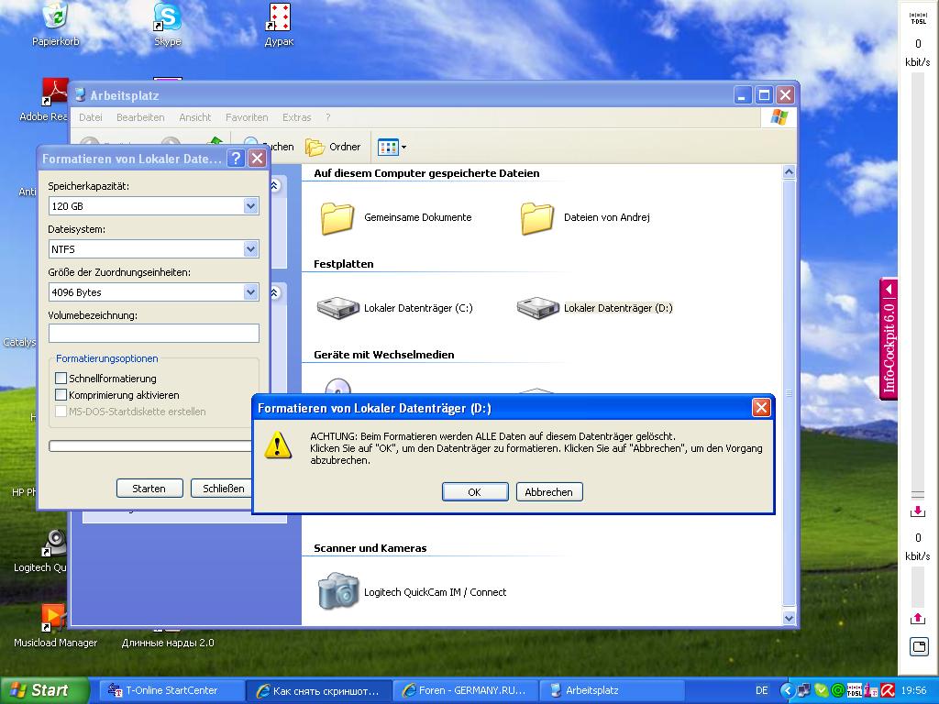Select the Gemeinsame Dokumente folder
The width and height of the screenshot is (939, 704).
click(x=337, y=218)
